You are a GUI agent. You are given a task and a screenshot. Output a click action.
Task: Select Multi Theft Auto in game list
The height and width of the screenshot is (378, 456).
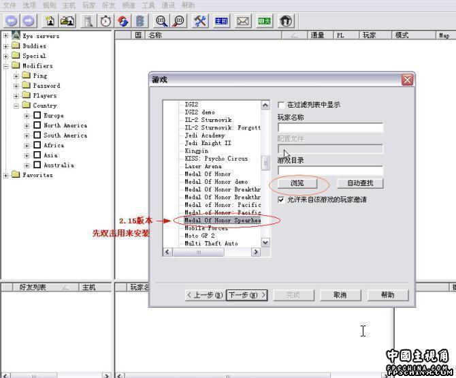pyautogui.click(x=212, y=243)
